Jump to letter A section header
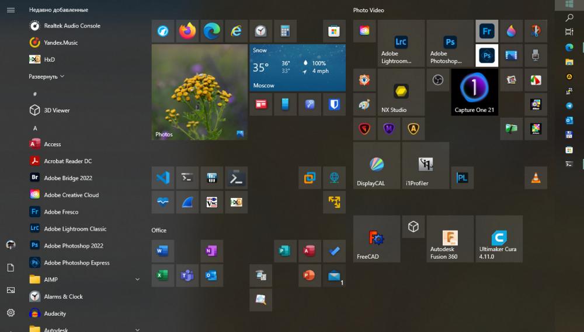Image resolution: width=584 pixels, height=332 pixels. pos(35,128)
